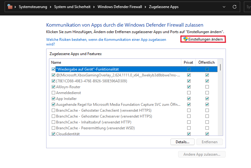251x168 pixels.
Task: Enable BranchCache Inhaltsabruf name checkbox
Action: click(54, 122)
